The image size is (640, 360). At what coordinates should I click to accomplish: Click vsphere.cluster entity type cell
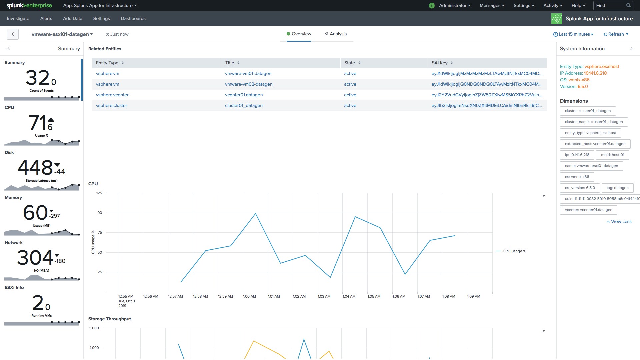(111, 105)
